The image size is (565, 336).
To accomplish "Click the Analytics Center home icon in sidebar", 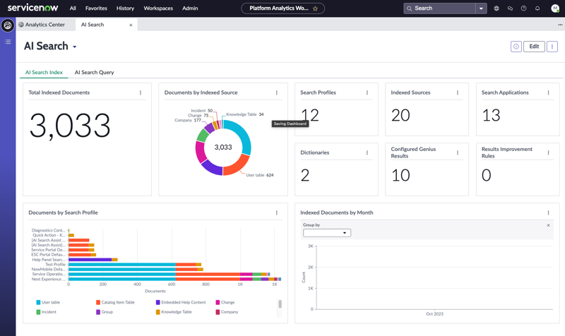I will click(x=8, y=25).
